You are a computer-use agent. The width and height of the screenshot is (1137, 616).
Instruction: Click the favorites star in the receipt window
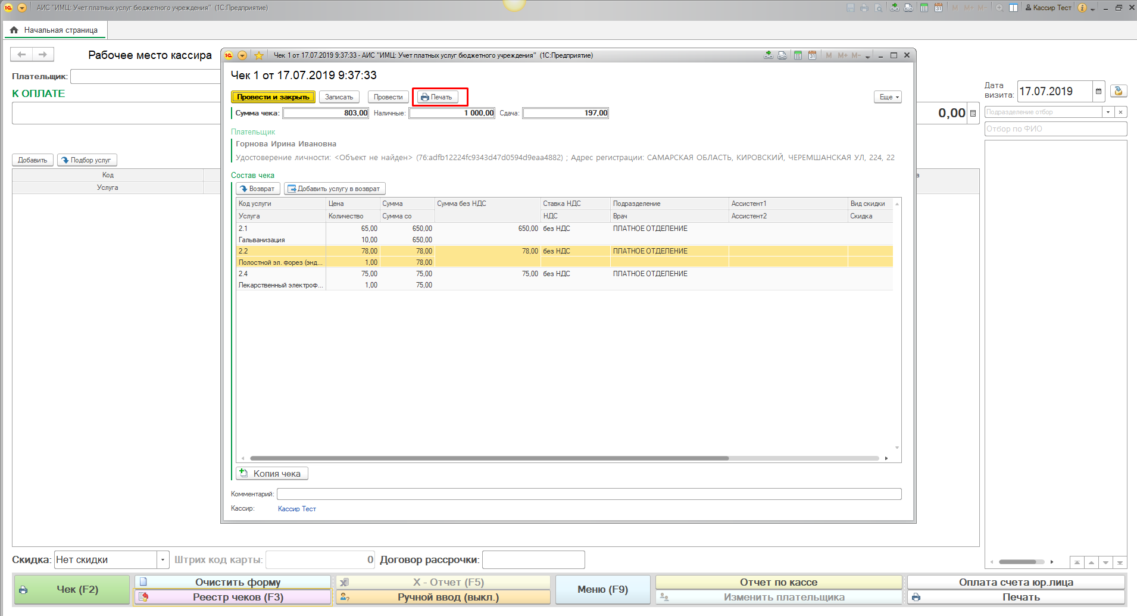(259, 55)
